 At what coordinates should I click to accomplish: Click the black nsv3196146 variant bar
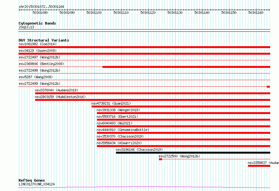(193, 153)
